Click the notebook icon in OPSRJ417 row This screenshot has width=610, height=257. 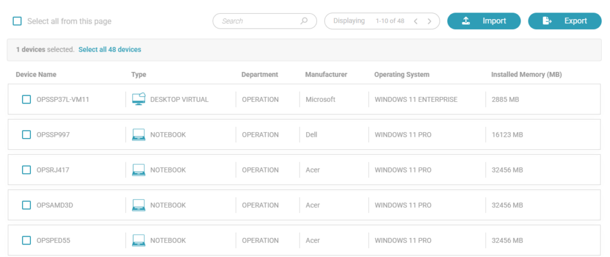138,170
